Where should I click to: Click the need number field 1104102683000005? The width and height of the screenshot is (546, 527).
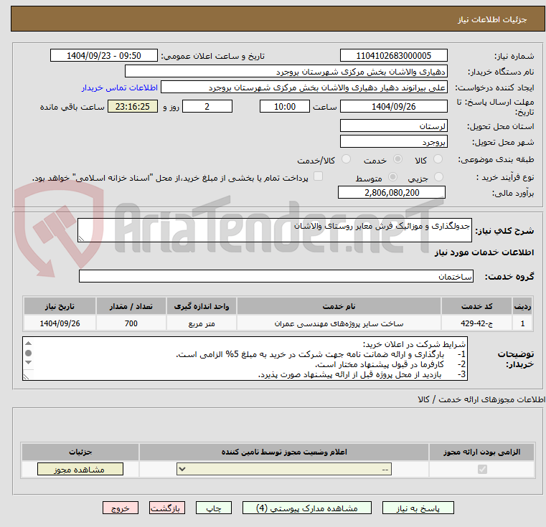coord(393,56)
